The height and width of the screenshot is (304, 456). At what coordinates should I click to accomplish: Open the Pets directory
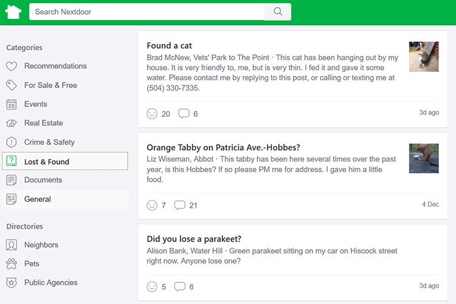(32, 264)
